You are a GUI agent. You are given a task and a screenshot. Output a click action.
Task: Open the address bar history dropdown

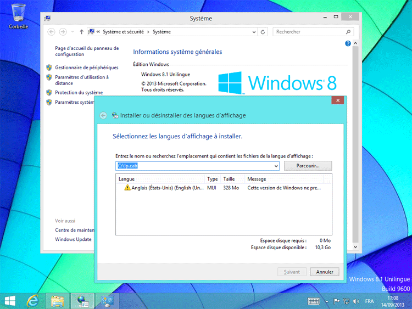254,32
